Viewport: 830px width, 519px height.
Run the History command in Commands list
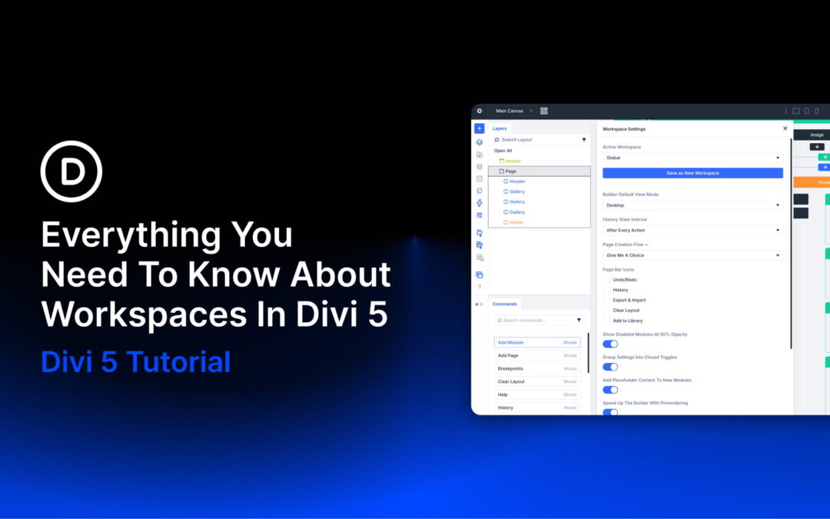click(x=537, y=408)
